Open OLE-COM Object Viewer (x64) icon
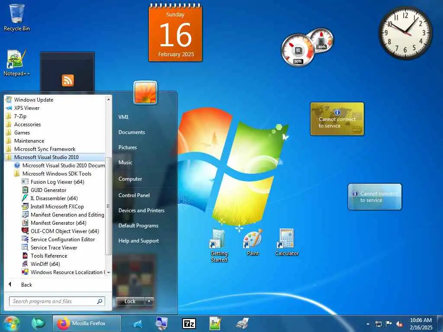 pos(25,231)
